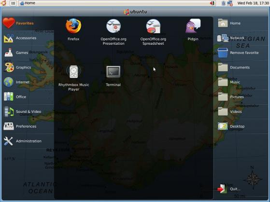
Task: Click the Remove favorite trash icon
Action: pos(223,53)
